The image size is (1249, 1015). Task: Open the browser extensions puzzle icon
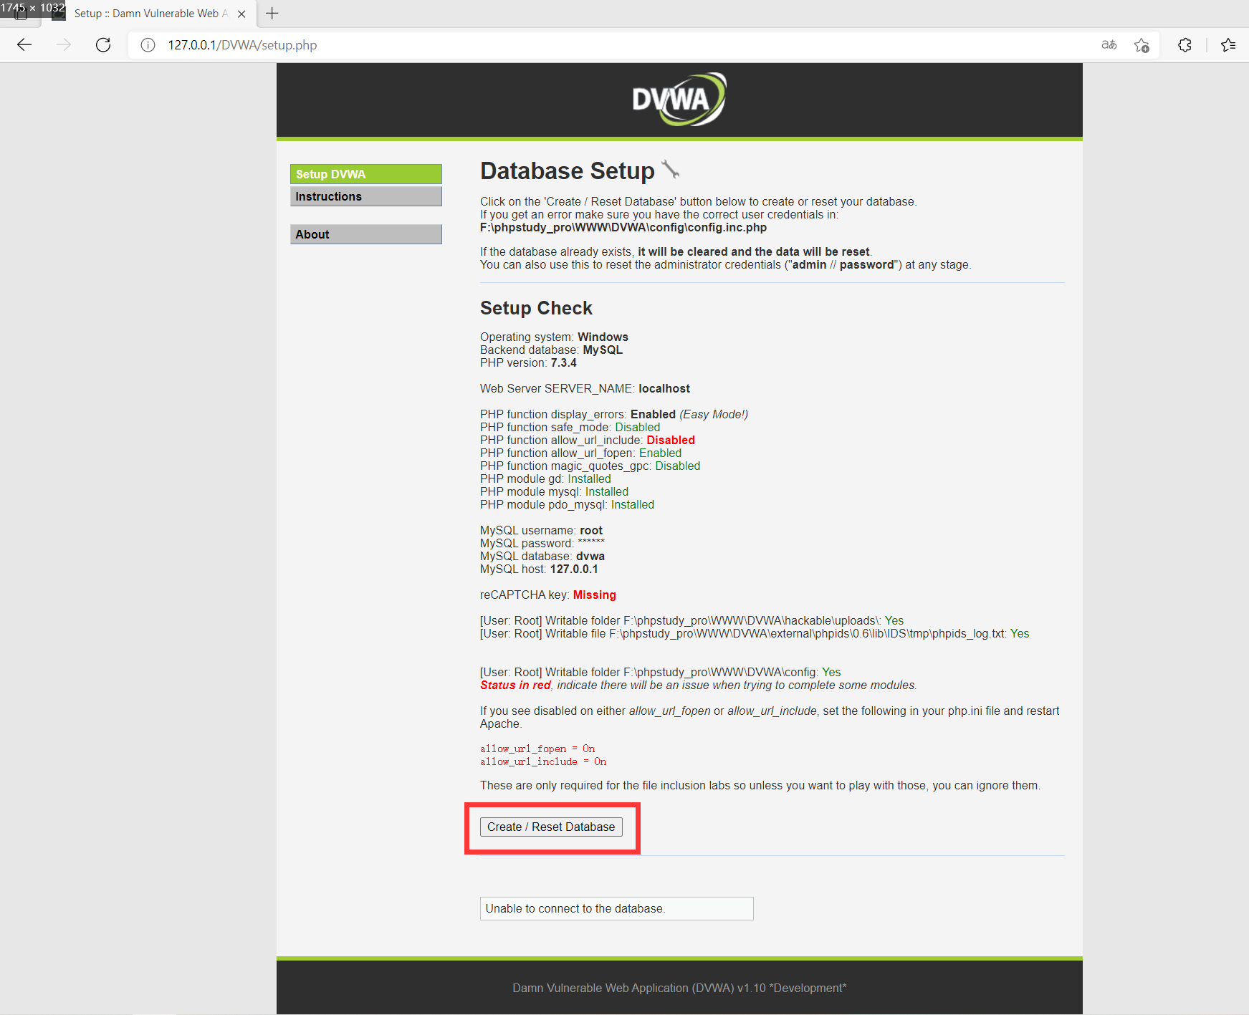[x=1185, y=45]
